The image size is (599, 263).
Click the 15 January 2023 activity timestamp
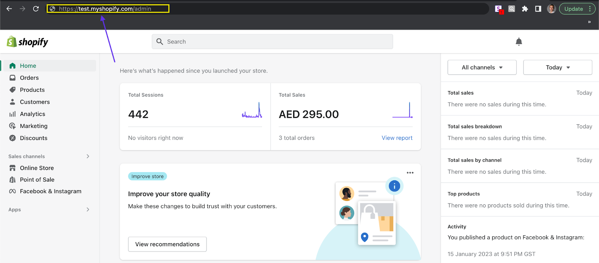(x=492, y=254)
